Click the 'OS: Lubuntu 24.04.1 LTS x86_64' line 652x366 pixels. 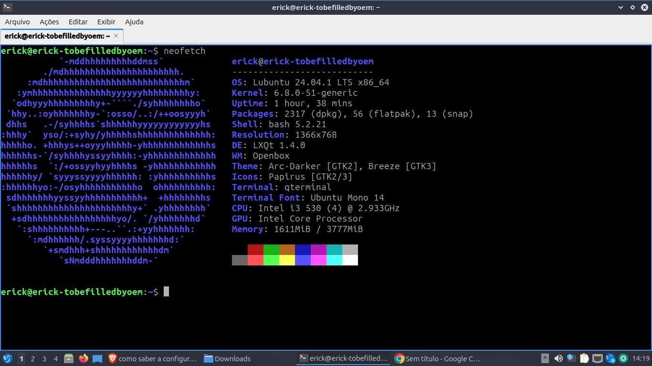pyautogui.click(x=311, y=82)
